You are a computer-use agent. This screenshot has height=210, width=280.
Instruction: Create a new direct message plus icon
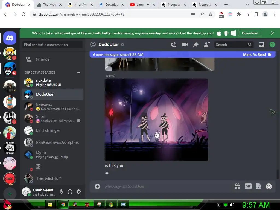tap(78, 72)
